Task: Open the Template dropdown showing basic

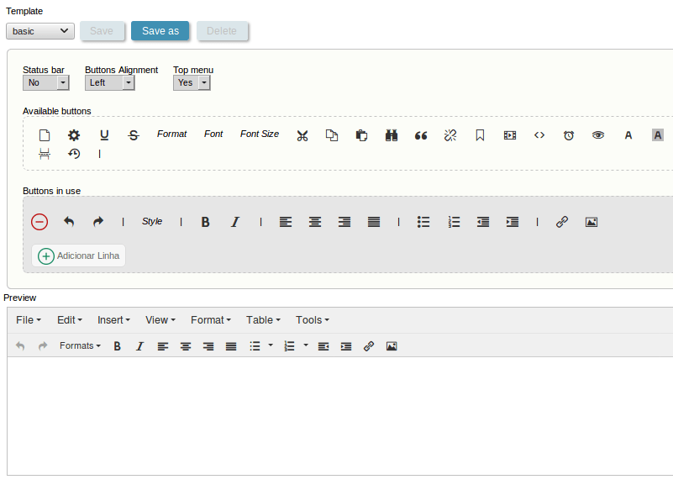Action: (39, 30)
